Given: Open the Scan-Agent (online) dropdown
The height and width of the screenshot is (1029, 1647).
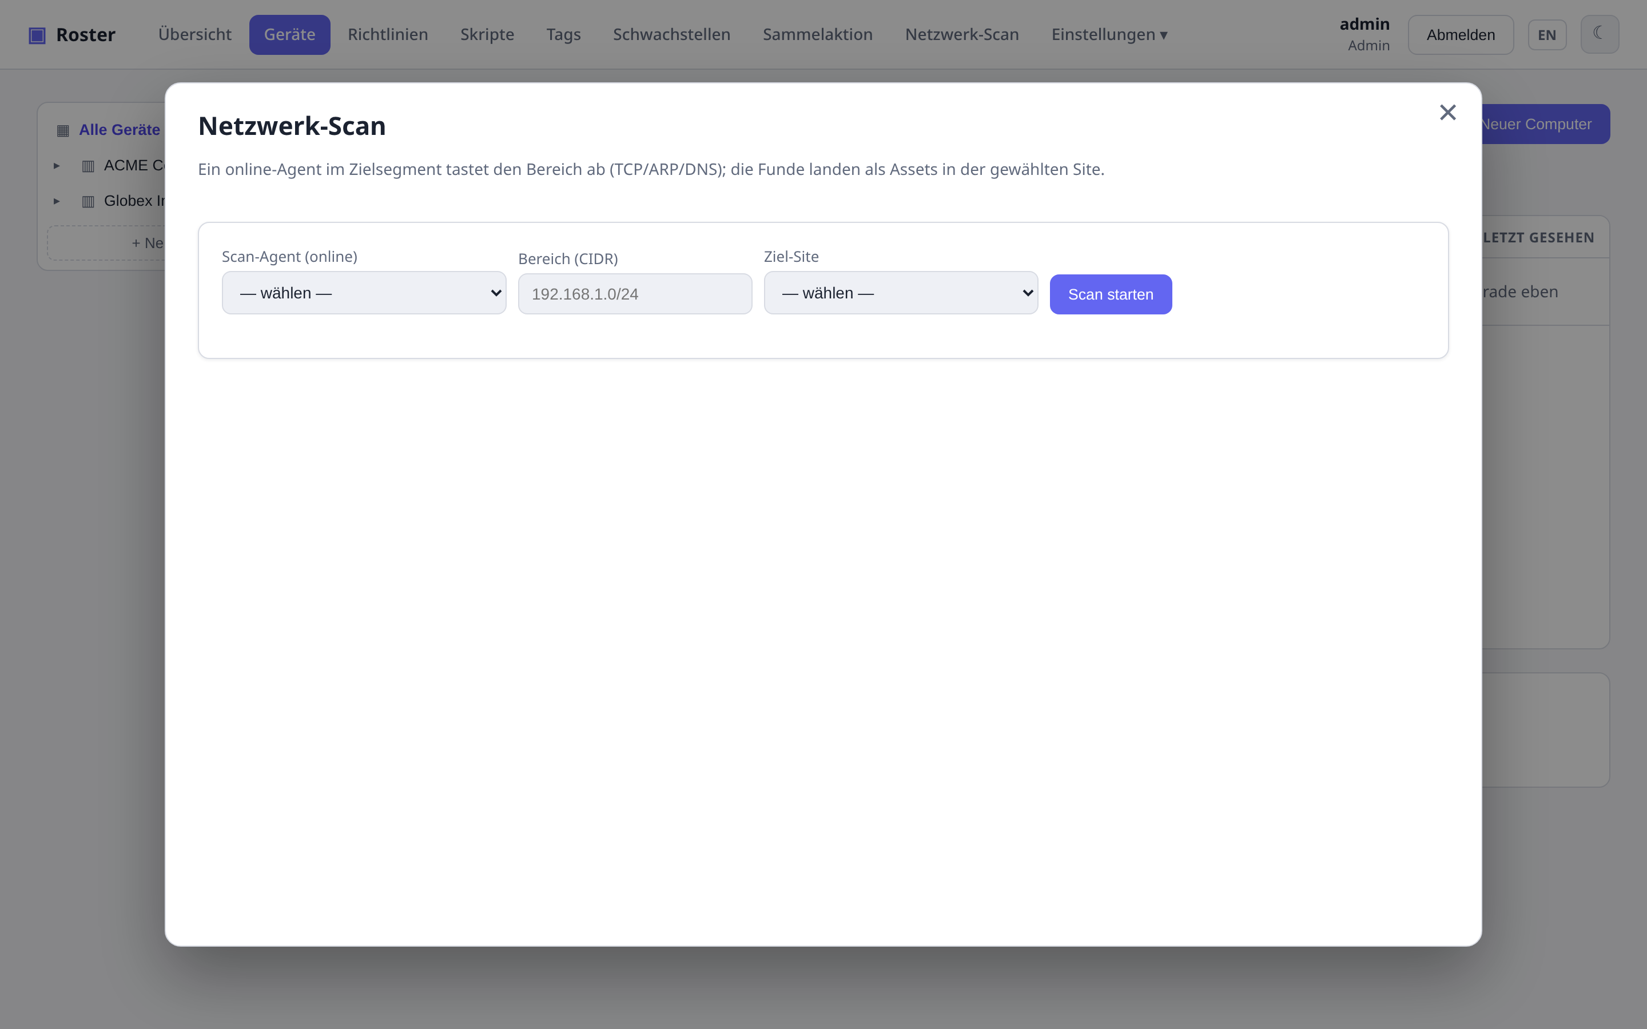Looking at the screenshot, I should pos(364,293).
